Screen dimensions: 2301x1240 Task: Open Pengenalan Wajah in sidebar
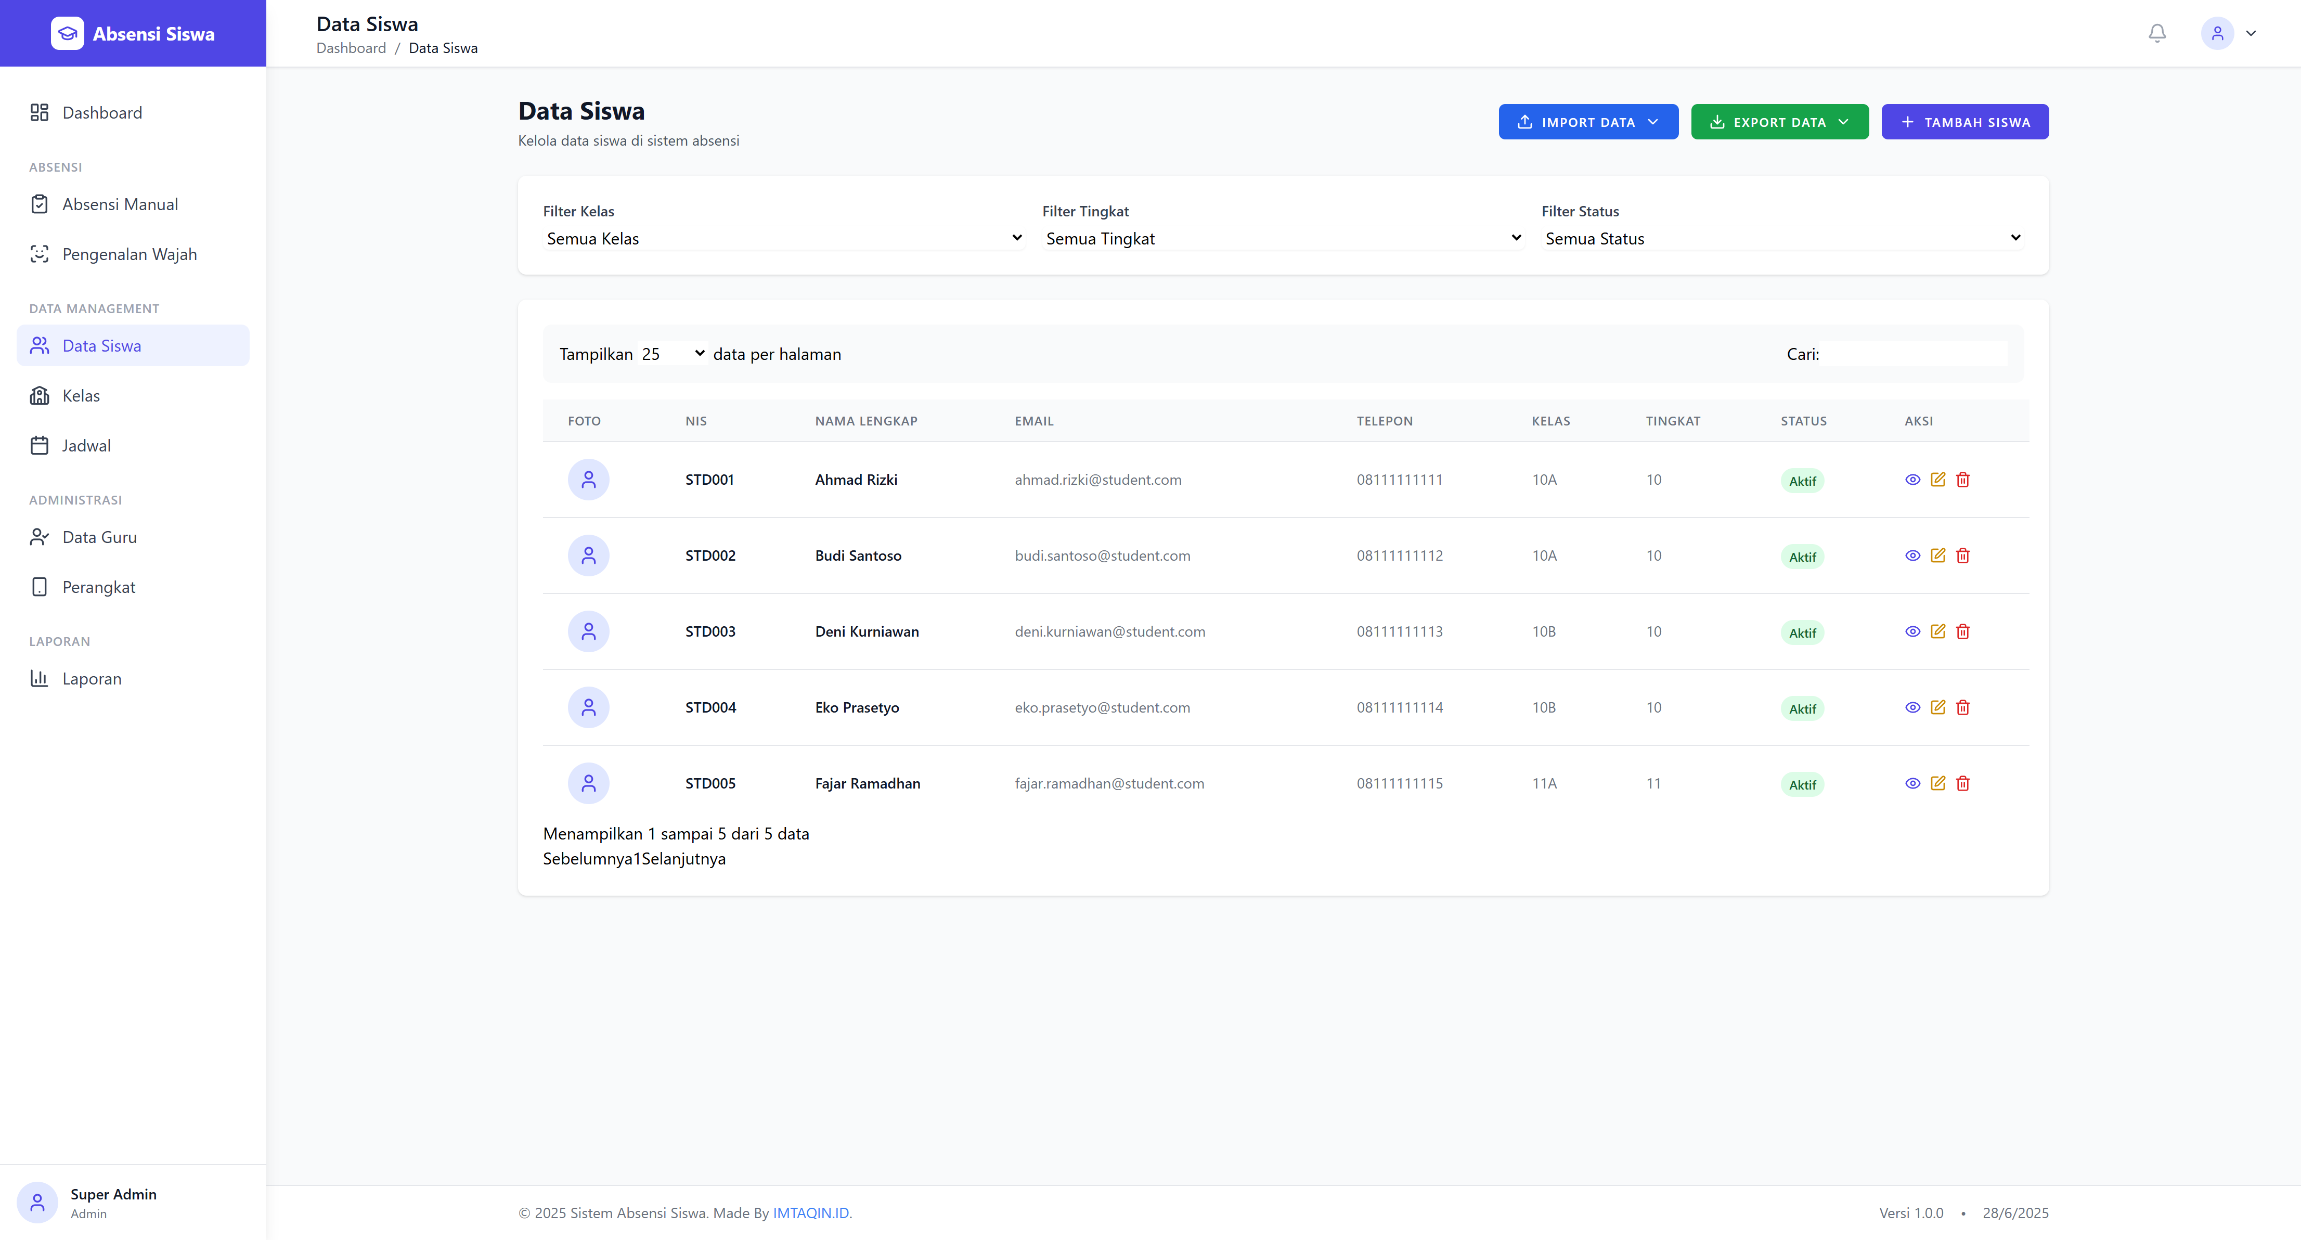(130, 255)
